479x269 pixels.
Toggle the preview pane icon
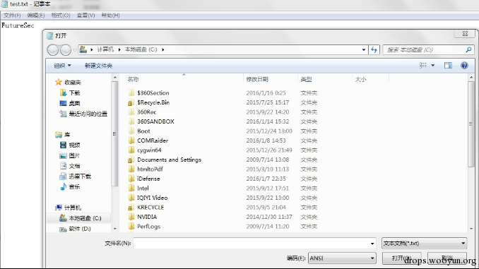(448, 66)
